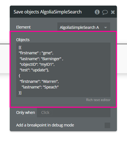
Task: Click the "lastname": "Speach" line
Action: pyautogui.click(x=40, y=87)
